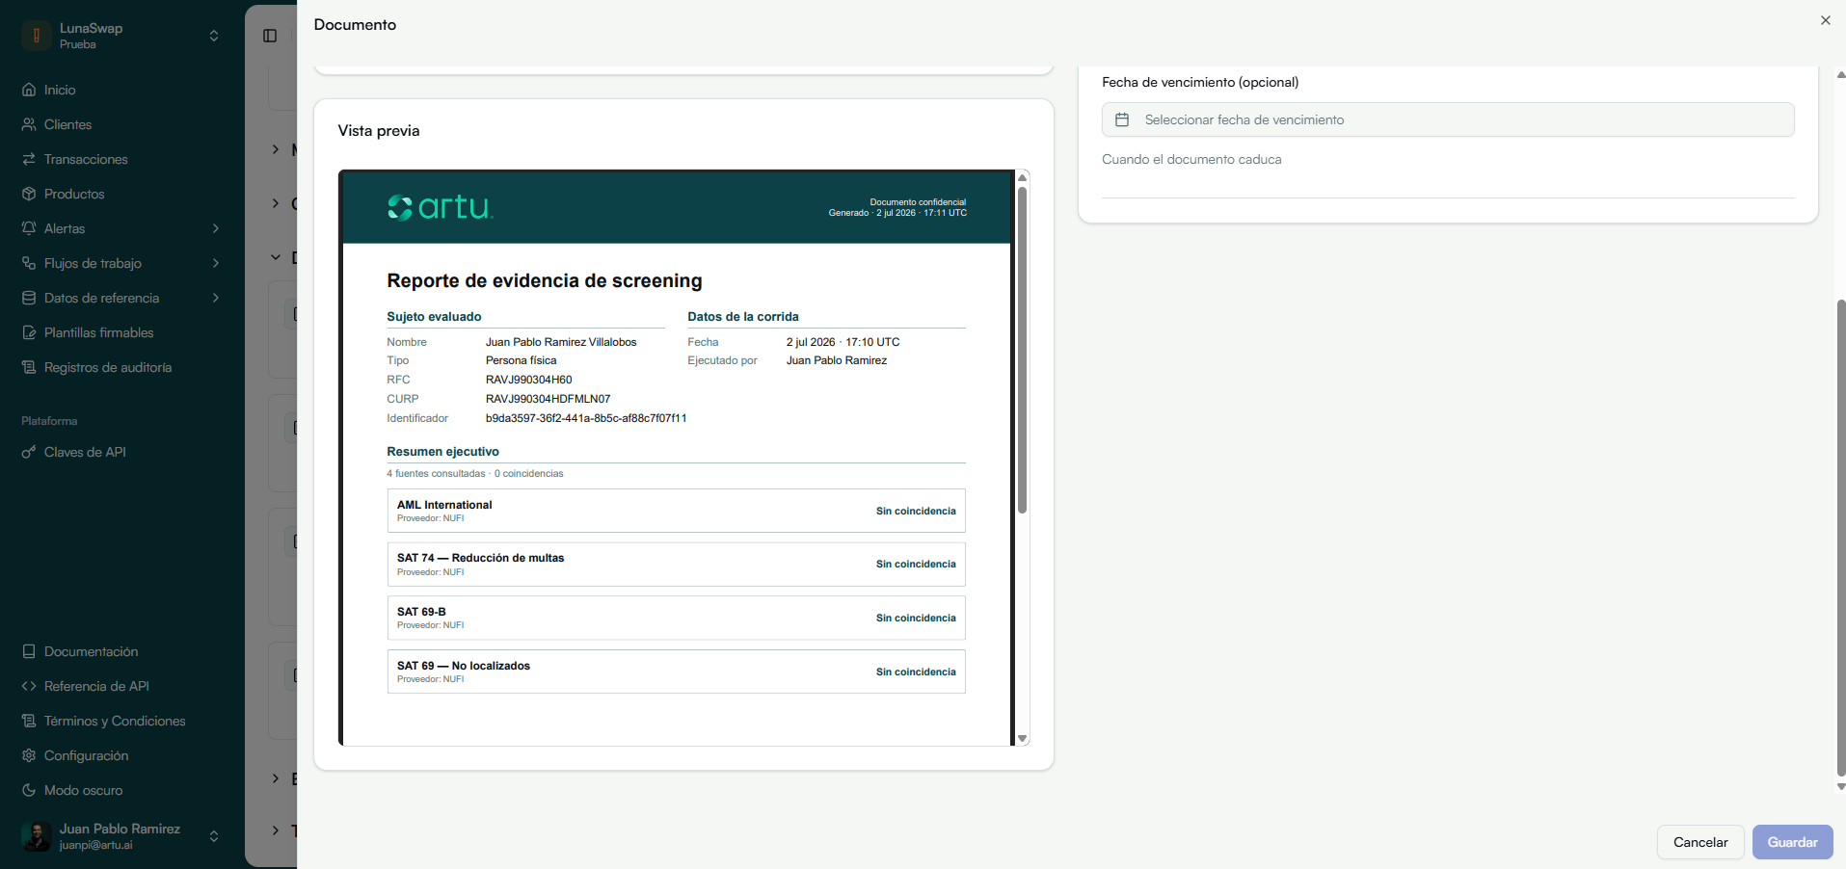
Task: Expand the Flujos de trabajo chevron
Action: [x=215, y=263]
